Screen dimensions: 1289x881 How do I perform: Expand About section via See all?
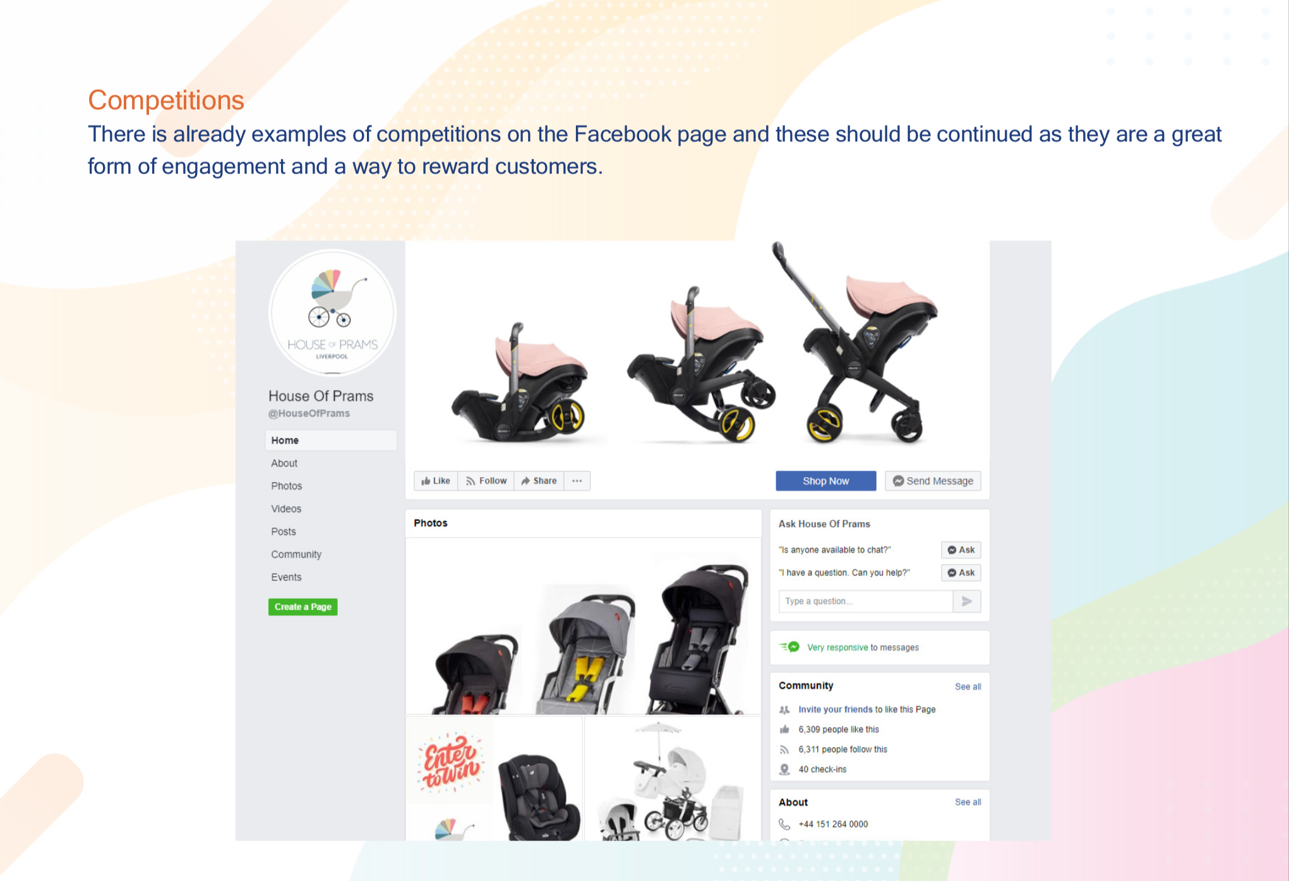tap(968, 802)
